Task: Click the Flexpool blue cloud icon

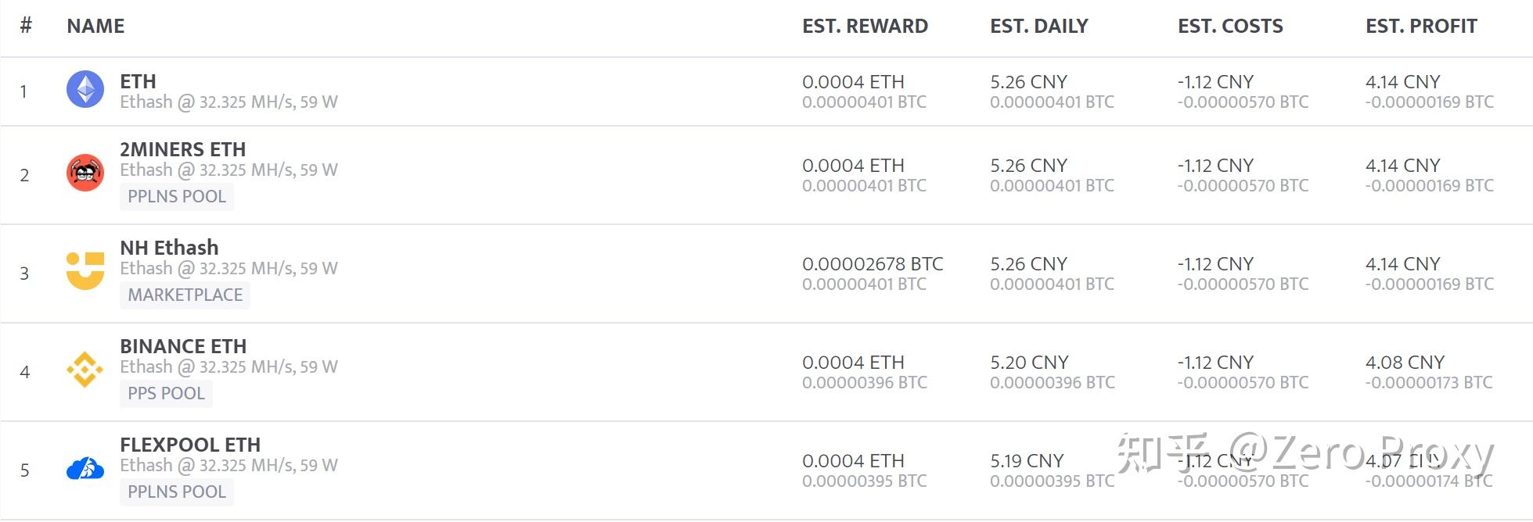Action: click(x=85, y=469)
